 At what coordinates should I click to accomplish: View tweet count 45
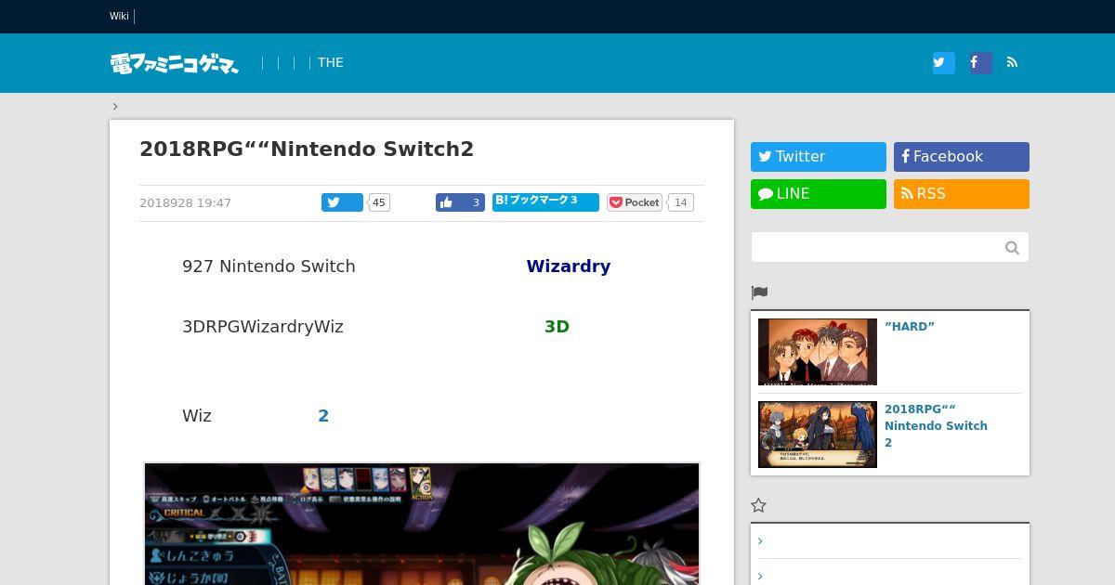point(379,202)
